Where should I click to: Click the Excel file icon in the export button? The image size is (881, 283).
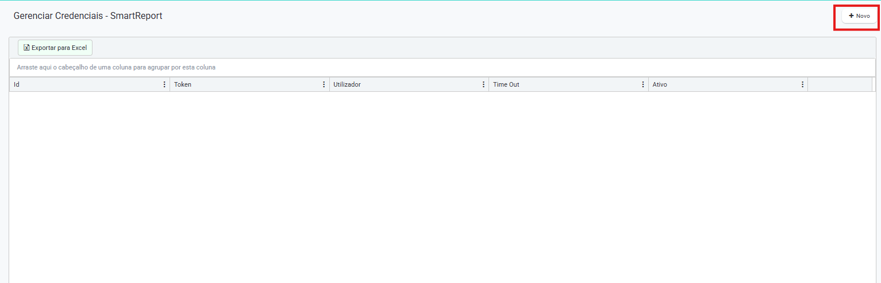pos(26,48)
